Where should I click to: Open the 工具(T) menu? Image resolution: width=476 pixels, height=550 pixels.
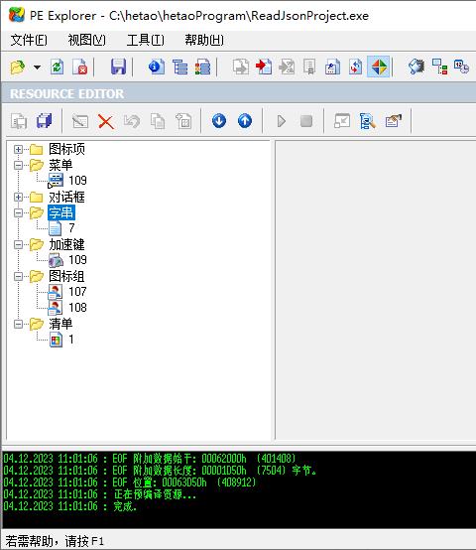[x=145, y=40]
